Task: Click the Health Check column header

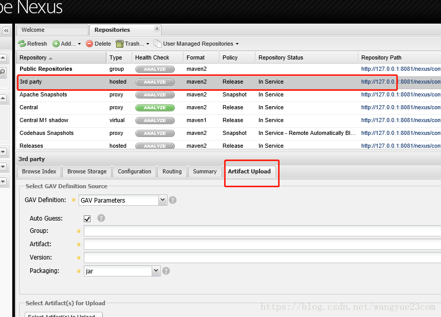Action: coord(157,57)
